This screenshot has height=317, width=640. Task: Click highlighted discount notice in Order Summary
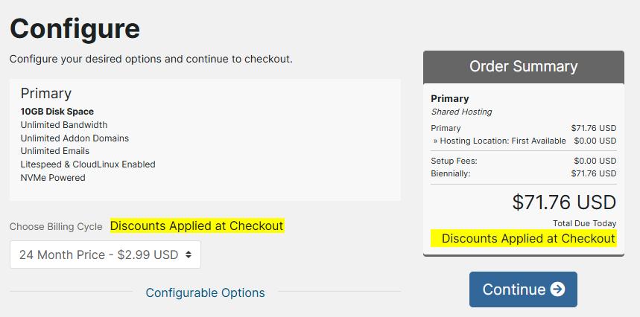pyautogui.click(x=528, y=238)
